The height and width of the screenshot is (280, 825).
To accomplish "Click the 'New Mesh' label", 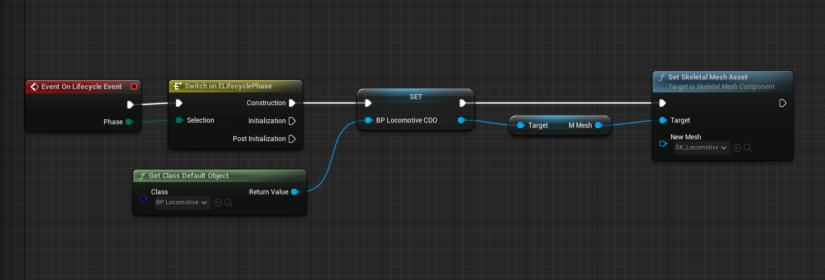I will coord(686,137).
